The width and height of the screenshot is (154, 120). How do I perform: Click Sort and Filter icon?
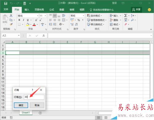click(132, 16)
